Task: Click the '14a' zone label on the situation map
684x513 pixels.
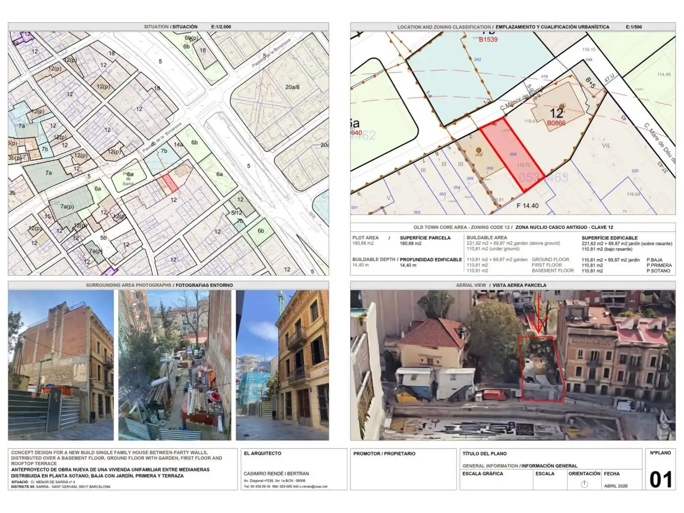Action: pyautogui.click(x=178, y=144)
